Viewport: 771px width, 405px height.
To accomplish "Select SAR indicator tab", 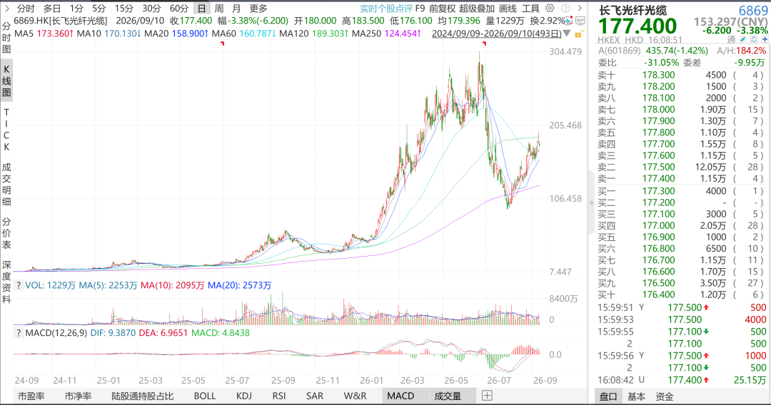I will coord(315,396).
